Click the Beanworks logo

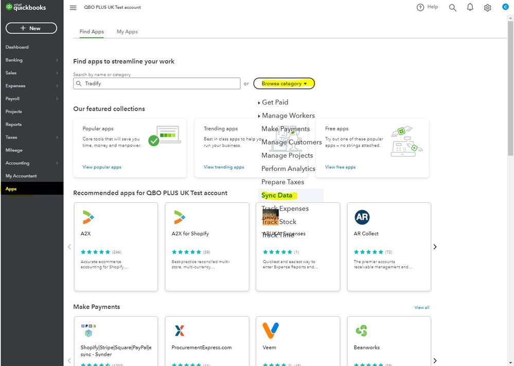[361, 330]
